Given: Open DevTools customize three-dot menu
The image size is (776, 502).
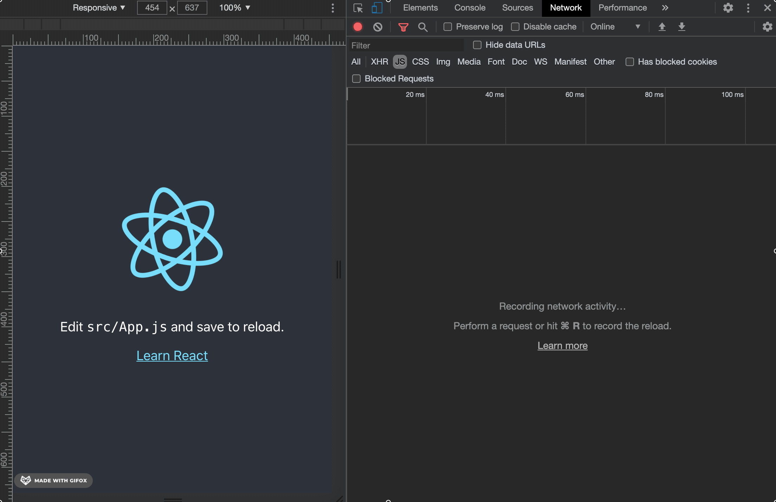Looking at the screenshot, I should [748, 8].
